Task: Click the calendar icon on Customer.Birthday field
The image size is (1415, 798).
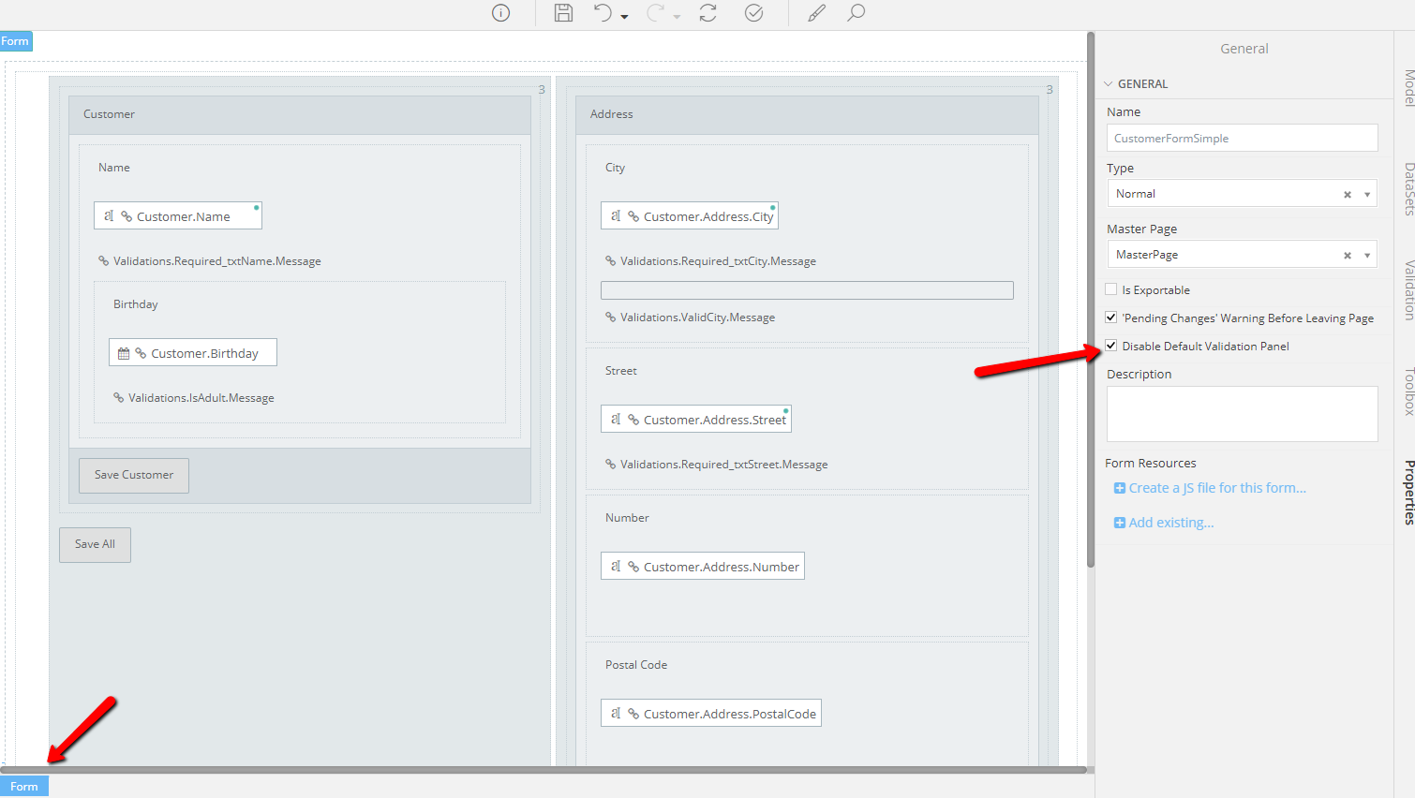Action: tap(123, 352)
